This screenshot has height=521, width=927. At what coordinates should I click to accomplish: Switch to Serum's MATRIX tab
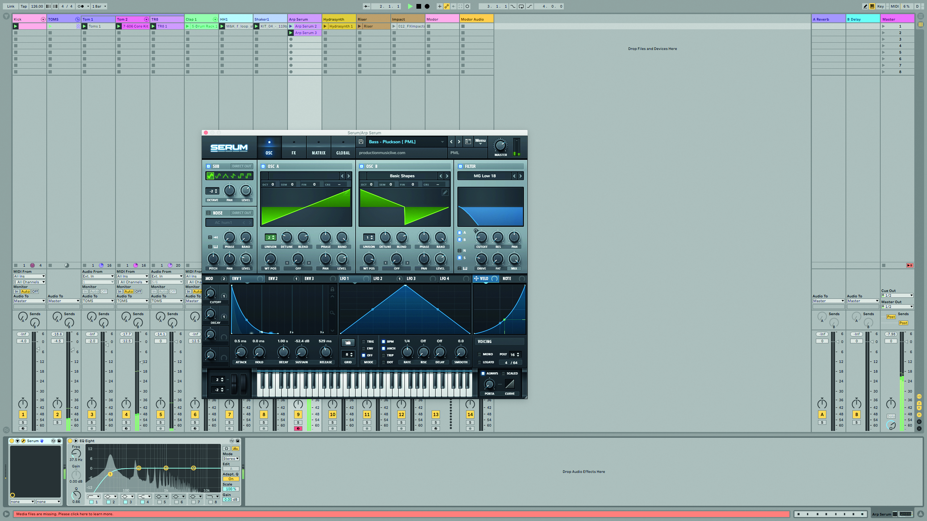318,148
